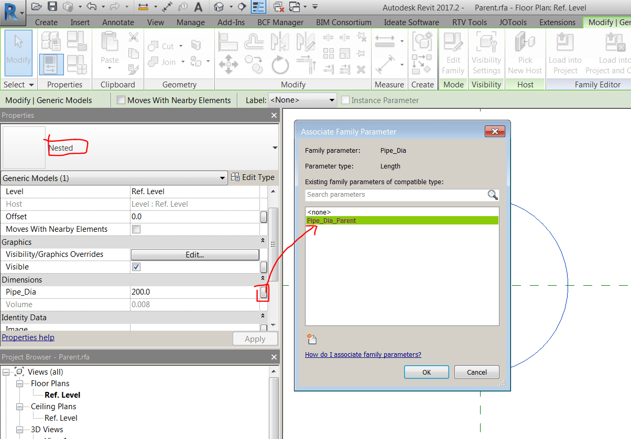Screen dimensions: 631x439
Task: Click the Open folder icon in quick access toolbar
Action: pos(36,7)
